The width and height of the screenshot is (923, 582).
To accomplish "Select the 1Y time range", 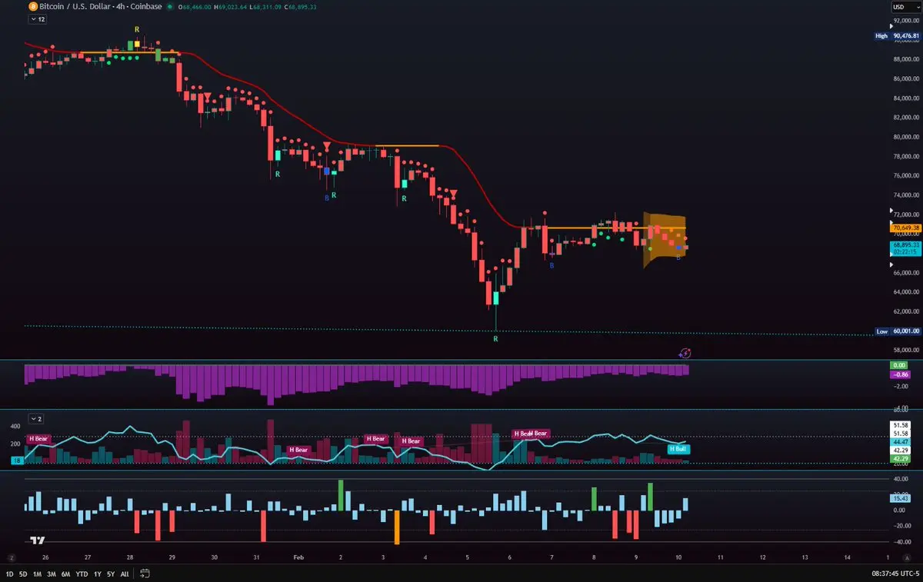I will pos(98,574).
